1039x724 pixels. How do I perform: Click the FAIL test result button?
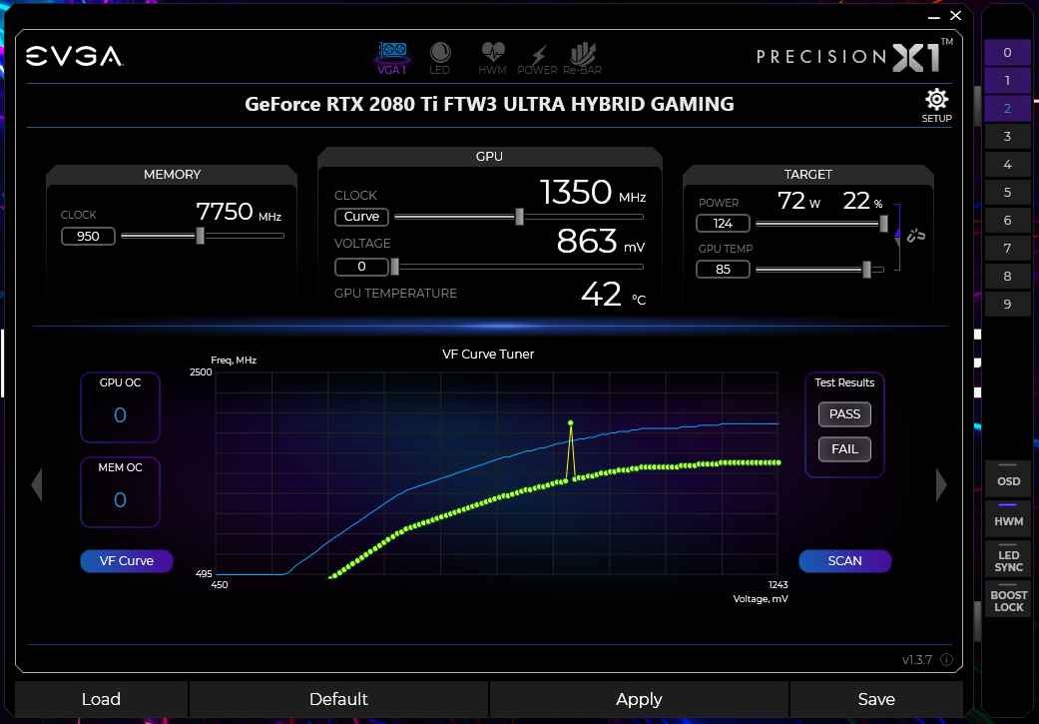(844, 449)
